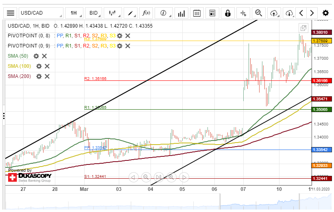Click the cloud upload save icon
Image resolution: width=334 pixels, height=212 pixels.
point(274,13)
